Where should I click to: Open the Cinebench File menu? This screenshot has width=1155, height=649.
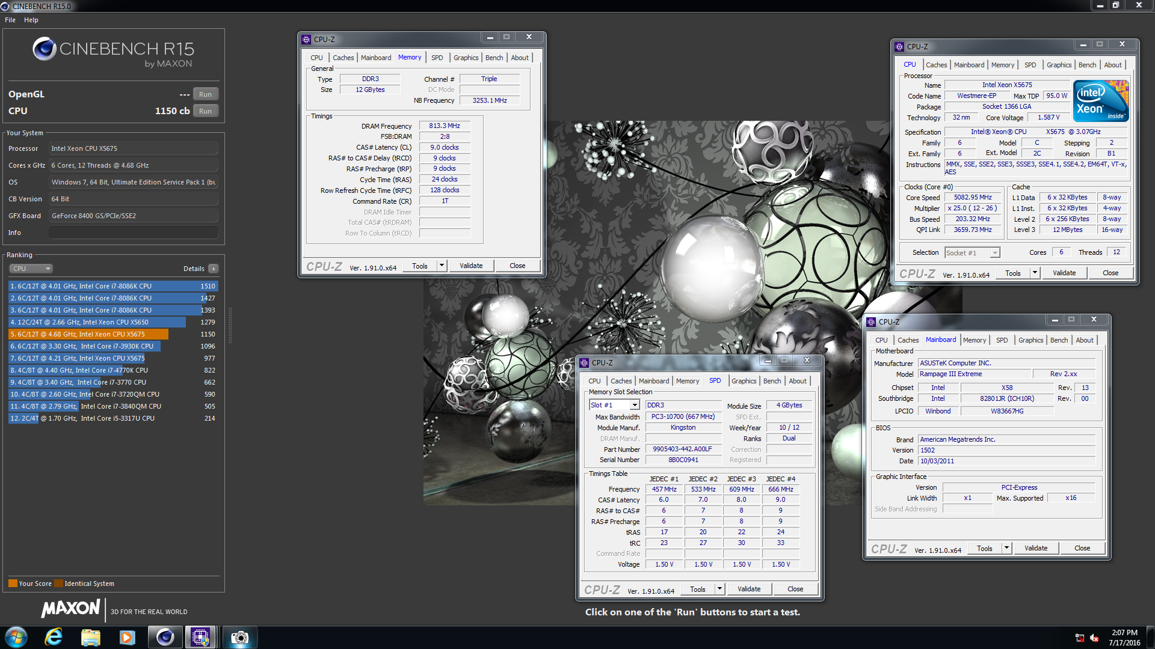click(x=10, y=20)
